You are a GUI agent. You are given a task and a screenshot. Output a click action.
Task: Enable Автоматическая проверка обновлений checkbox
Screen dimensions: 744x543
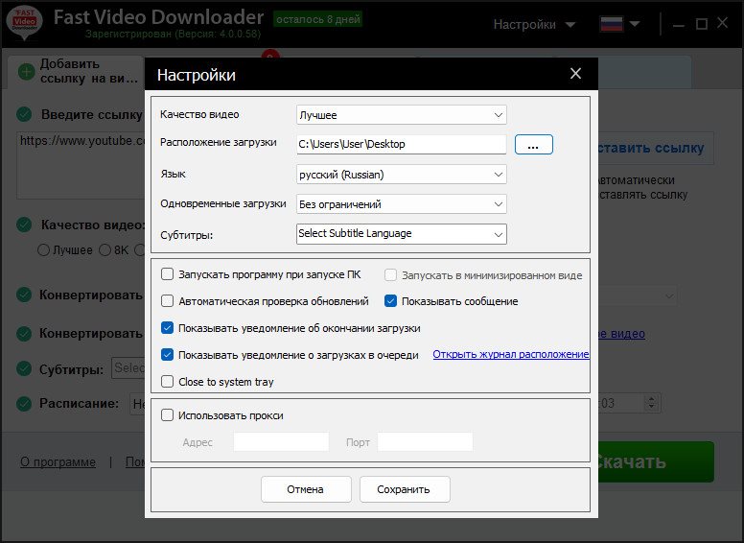(167, 301)
